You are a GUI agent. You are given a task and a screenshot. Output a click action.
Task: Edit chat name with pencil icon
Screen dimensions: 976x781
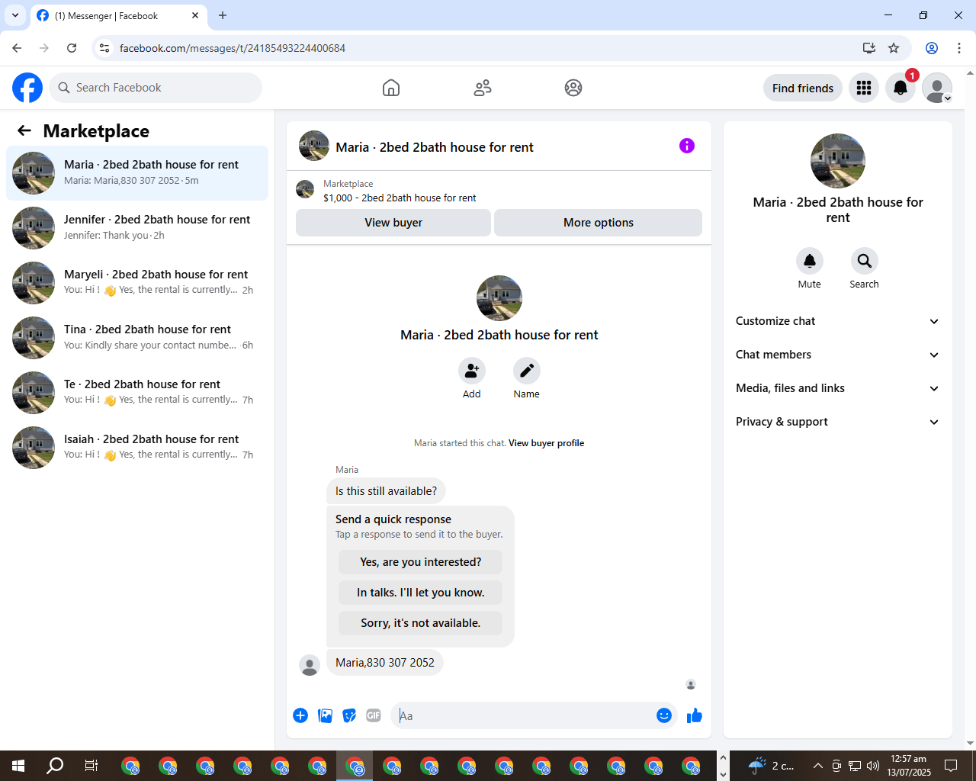(527, 371)
